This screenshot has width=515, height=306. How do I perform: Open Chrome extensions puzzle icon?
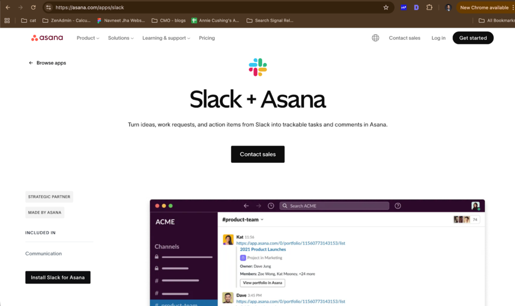(429, 8)
